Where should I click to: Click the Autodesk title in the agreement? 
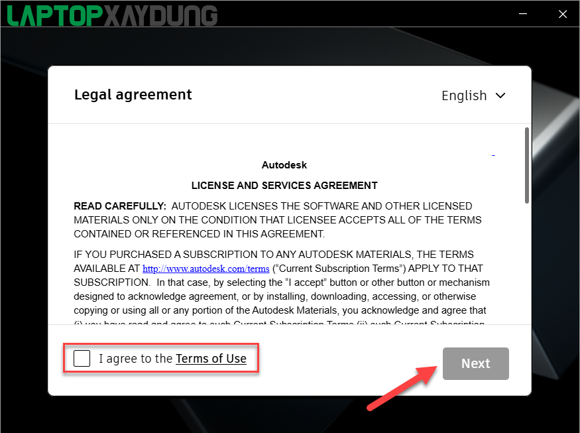coord(284,165)
